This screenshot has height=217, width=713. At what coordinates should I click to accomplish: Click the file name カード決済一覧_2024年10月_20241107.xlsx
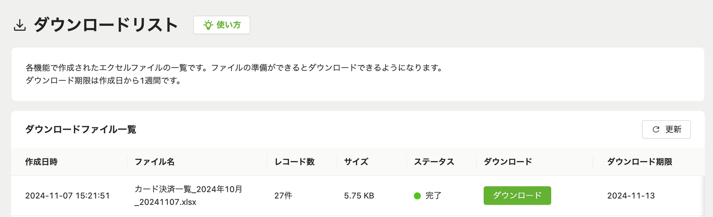pos(188,195)
